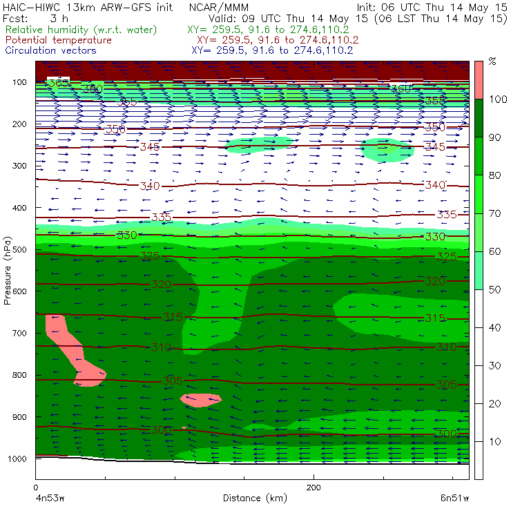Viewport: 511px width, 511px height.
Task: Click the '300' pressure axis tick label
Action: [19, 166]
